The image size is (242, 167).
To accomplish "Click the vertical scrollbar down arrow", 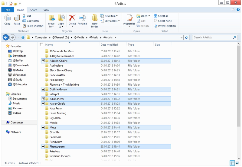I will (239, 159).
